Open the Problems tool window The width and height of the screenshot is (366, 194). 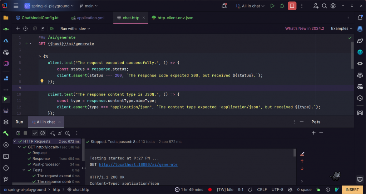tap(6, 168)
